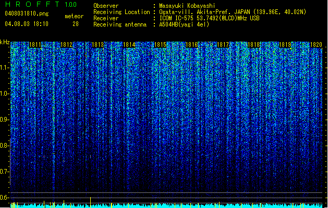
Task: Click the date stamp 04.08.03 18:10
Action: 27,24
